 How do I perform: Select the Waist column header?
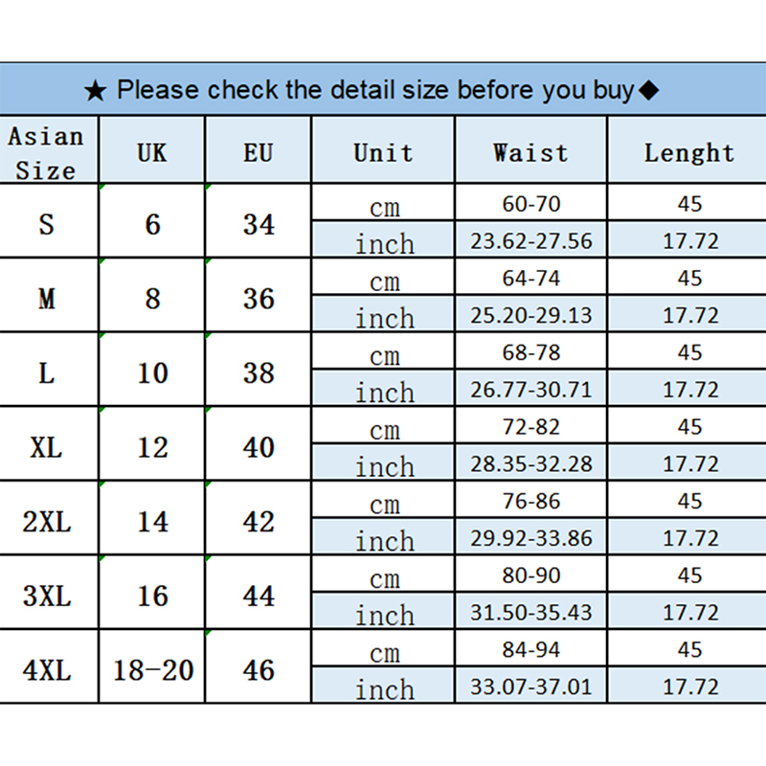tap(530, 151)
